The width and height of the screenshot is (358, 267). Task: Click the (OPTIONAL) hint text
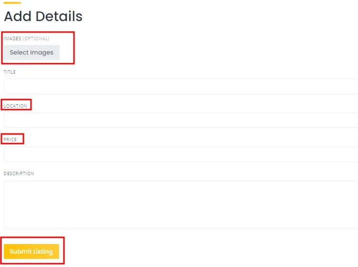pyautogui.click(x=36, y=39)
